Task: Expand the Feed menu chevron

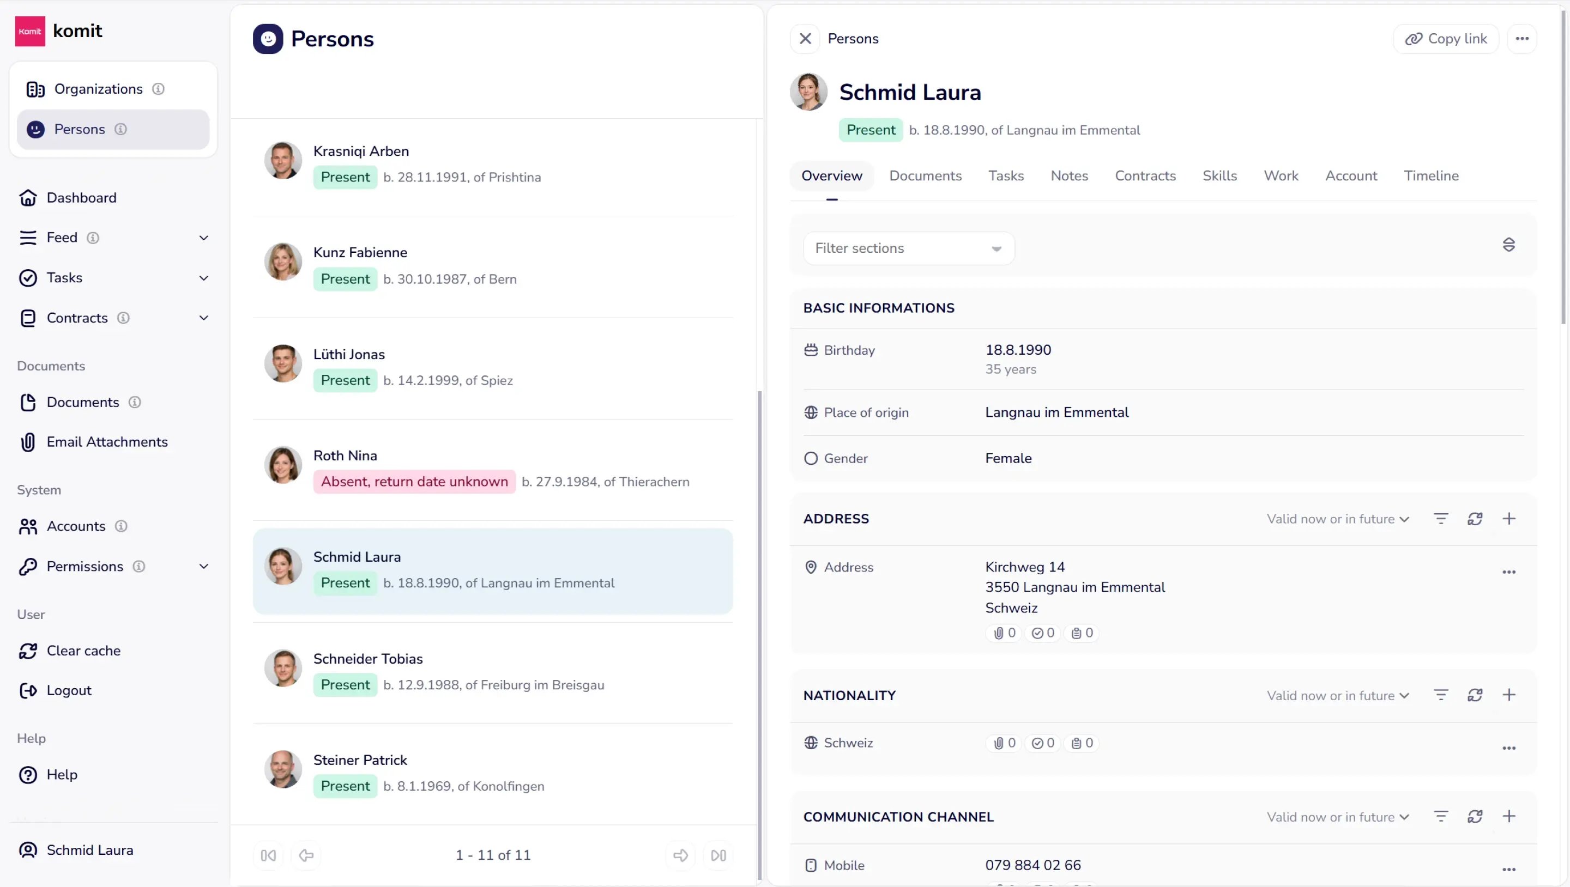Action: (203, 238)
